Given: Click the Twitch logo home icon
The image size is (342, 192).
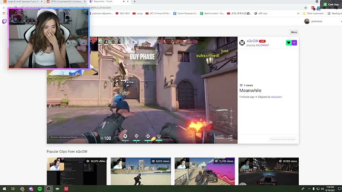Looking at the screenshot, I should (x=4, y=21).
